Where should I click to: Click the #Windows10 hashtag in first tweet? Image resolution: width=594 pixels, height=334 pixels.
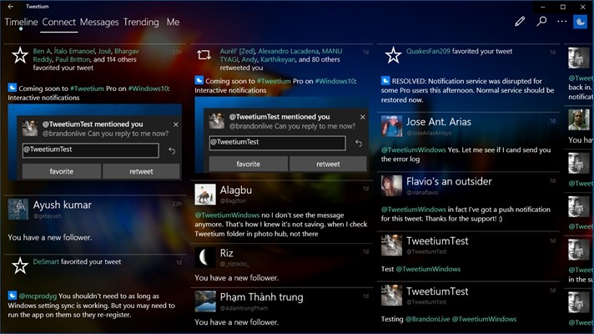pos(148,89)
